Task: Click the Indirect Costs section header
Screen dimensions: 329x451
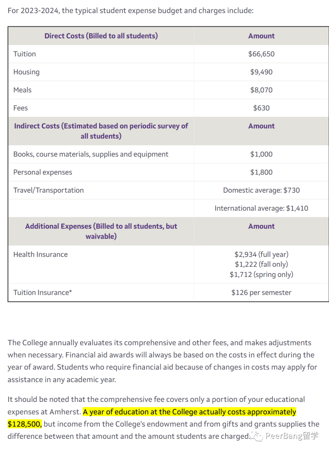Action: (101, 131)
